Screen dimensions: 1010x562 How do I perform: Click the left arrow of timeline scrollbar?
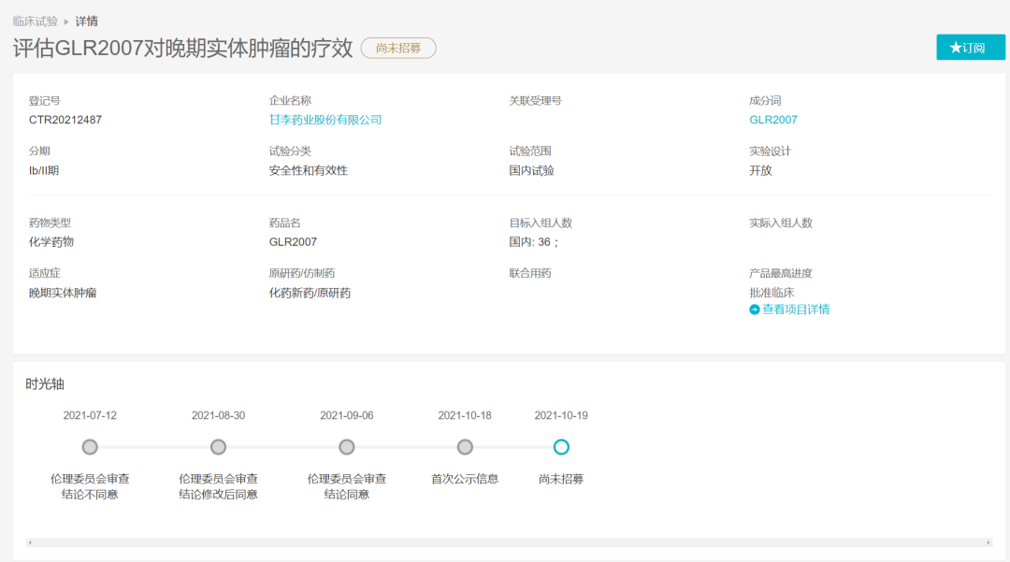point(29,542)
